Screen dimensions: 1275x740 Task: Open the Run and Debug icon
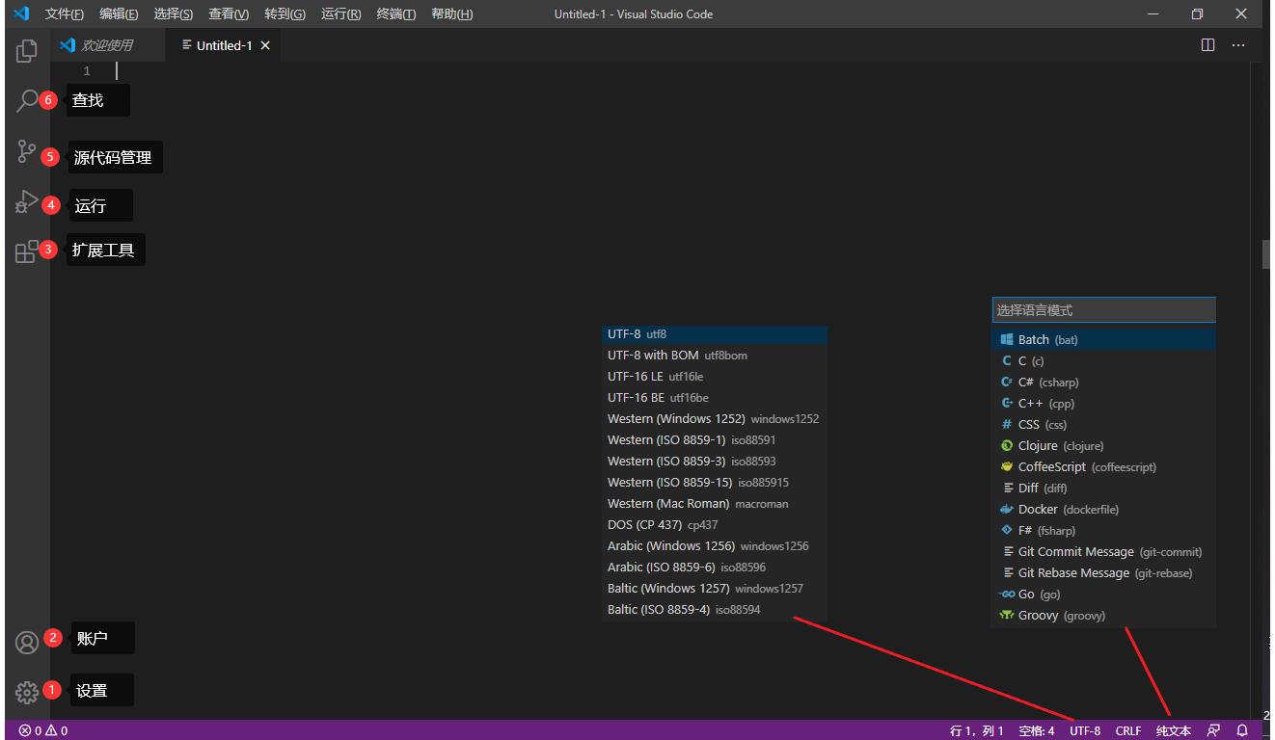pyautogui.click(x=27, y=202)
